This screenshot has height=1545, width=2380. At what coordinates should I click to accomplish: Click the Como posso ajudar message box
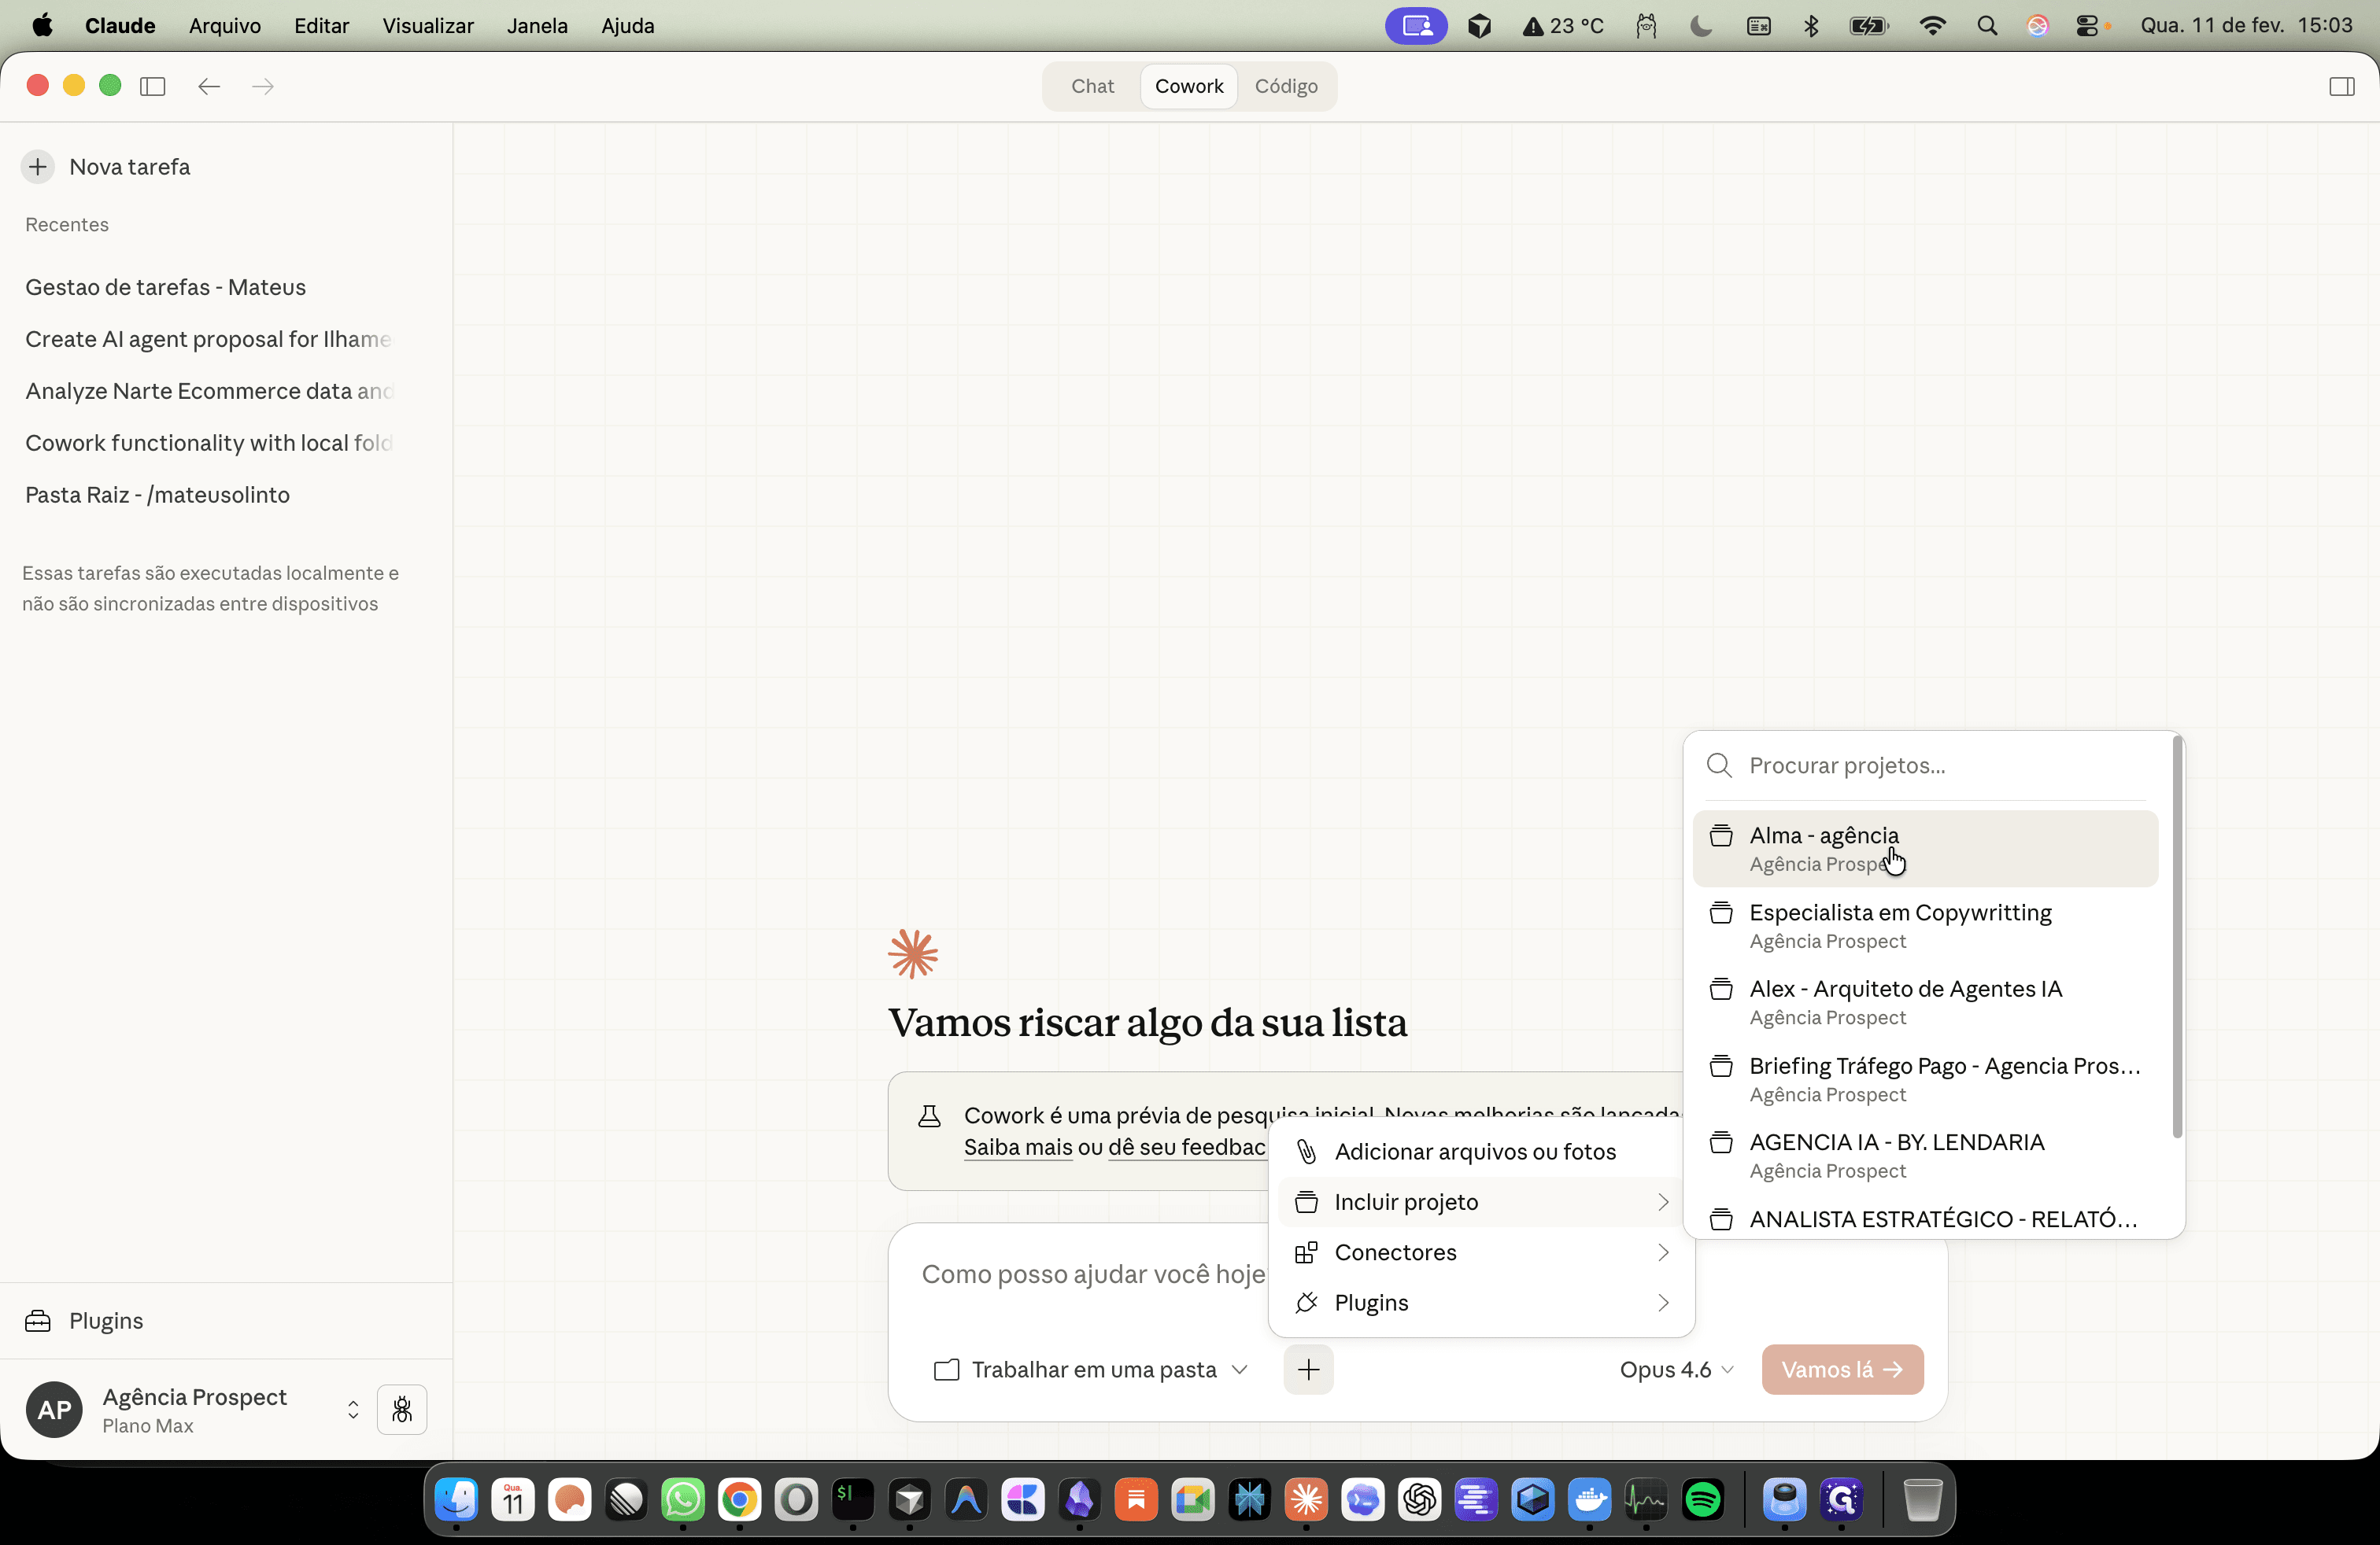point(1093,1274)
